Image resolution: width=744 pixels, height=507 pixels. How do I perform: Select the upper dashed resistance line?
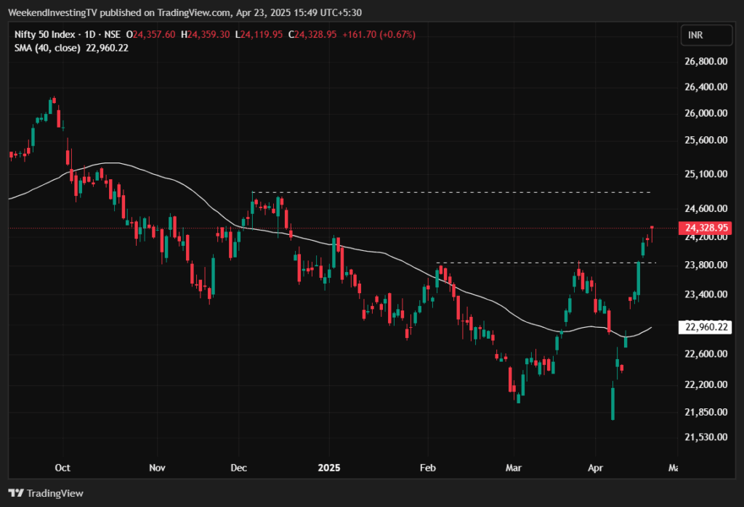(450, 192)
